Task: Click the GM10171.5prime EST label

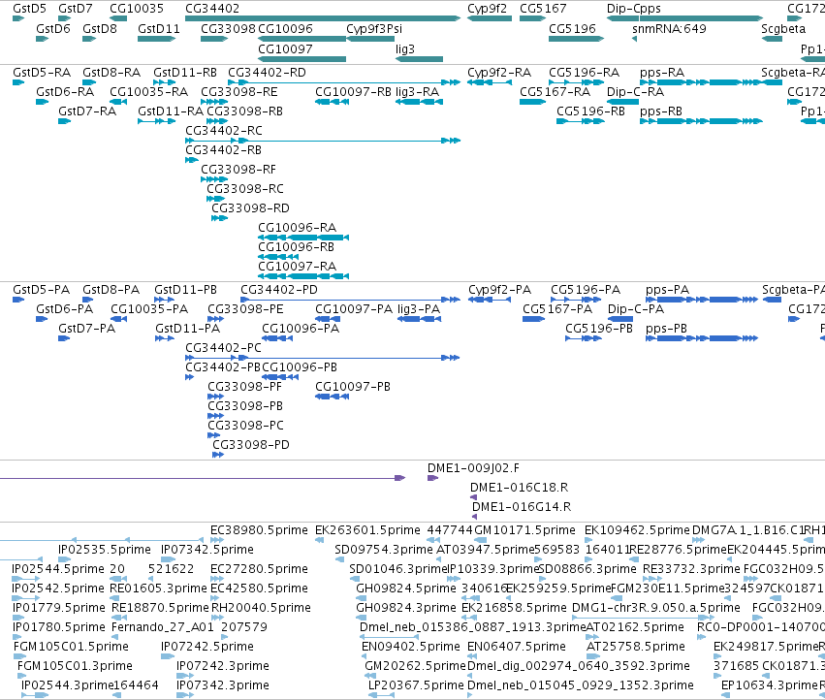Action: [525, 530]
